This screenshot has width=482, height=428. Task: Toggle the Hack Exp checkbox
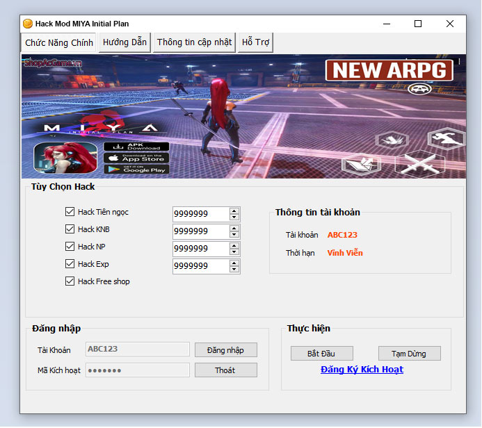point(70,264)
